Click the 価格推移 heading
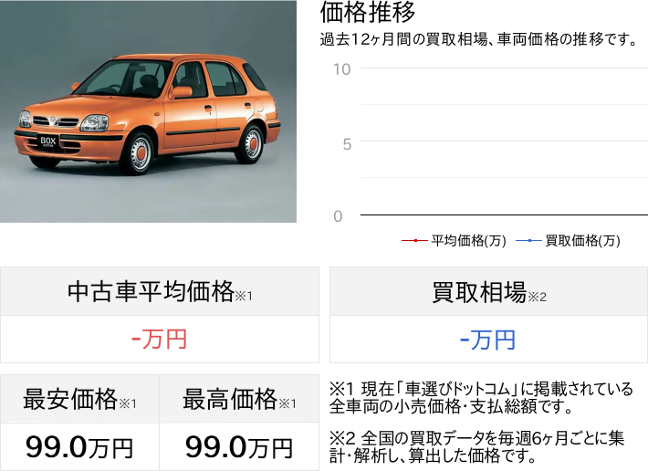This screenshot has height=471, width=648. tap(368, 12)
